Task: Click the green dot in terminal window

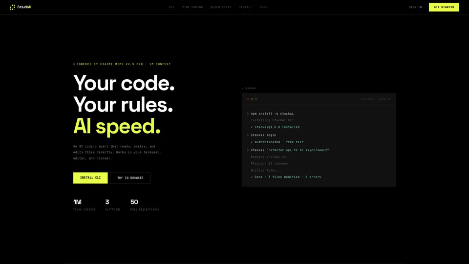Action: pyautogui.click(x=256, y=99)
